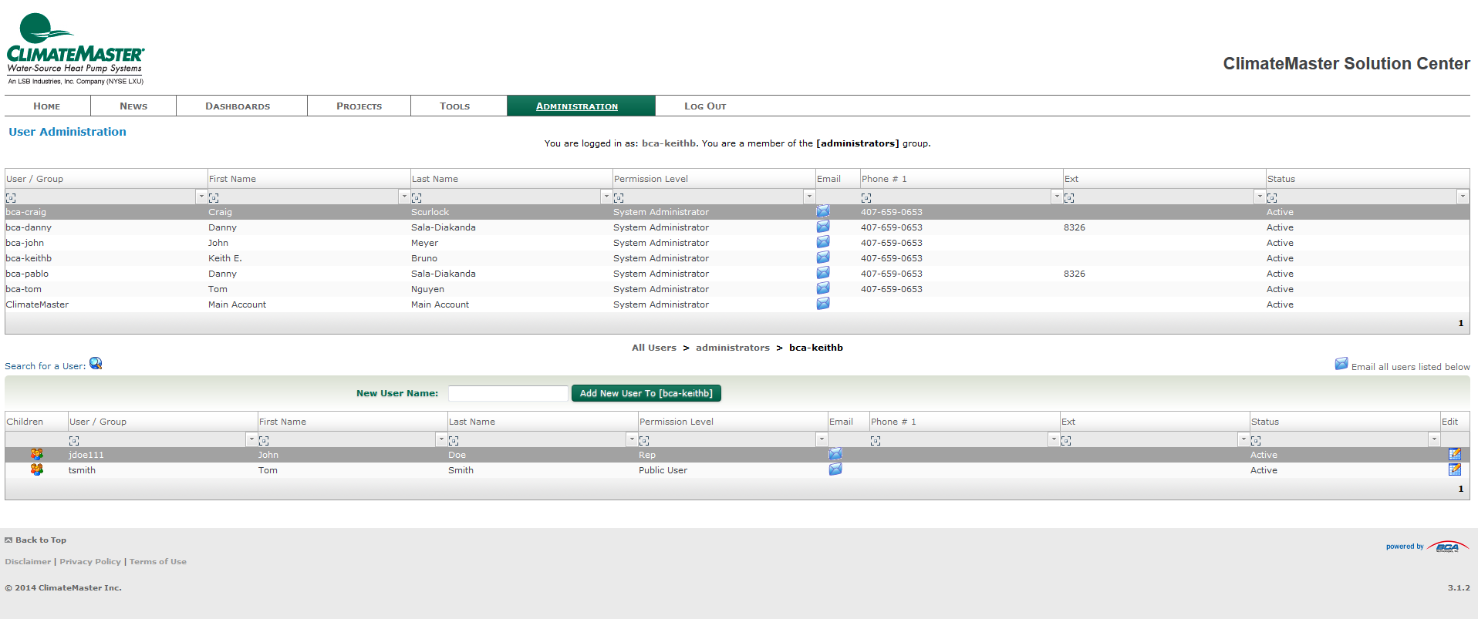Open Last Name filter dropdown in top table
This screenshot has width=1478, height=619.
click(x=606, y=197)
